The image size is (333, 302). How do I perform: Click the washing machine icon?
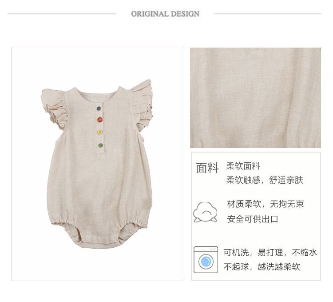[206, 259]
